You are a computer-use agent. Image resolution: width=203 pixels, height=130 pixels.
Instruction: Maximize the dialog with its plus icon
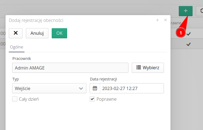click(x=158, y=20)
